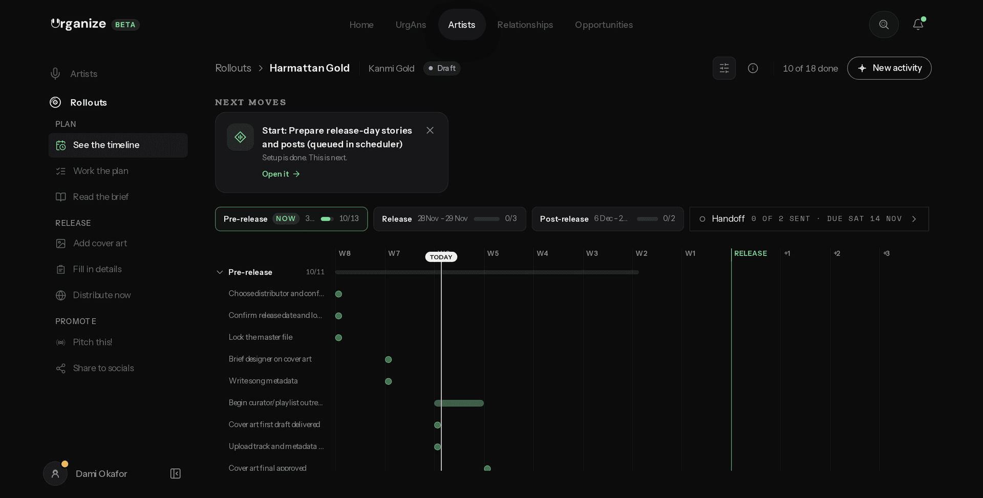
Task: Go to Opportunities nav tab
Action: click(604, 25)
